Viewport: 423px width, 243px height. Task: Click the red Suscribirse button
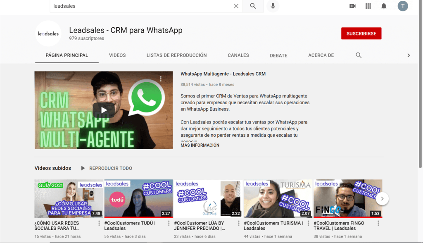coord(361,33)
